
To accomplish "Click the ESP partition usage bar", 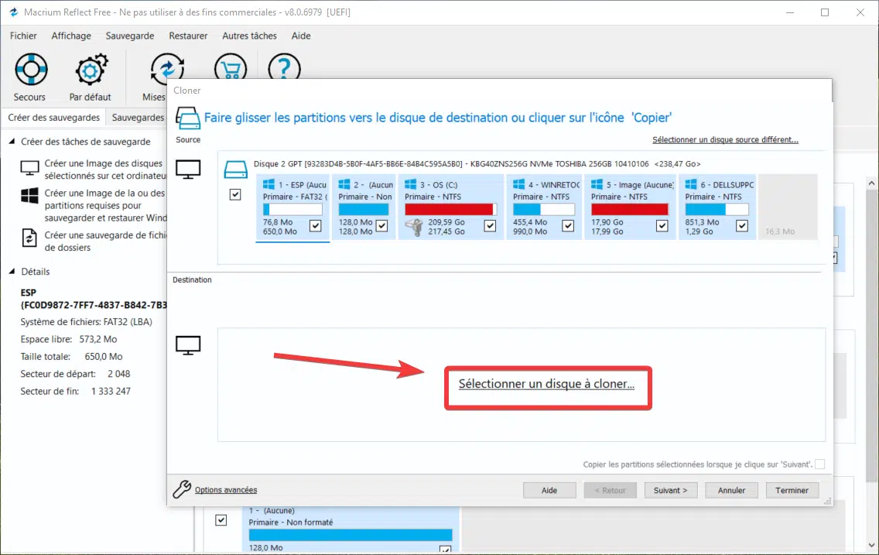I will tap(292, 209).
